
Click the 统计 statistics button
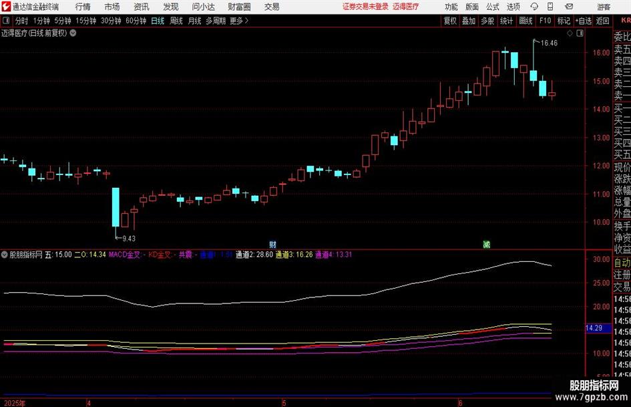507,21
